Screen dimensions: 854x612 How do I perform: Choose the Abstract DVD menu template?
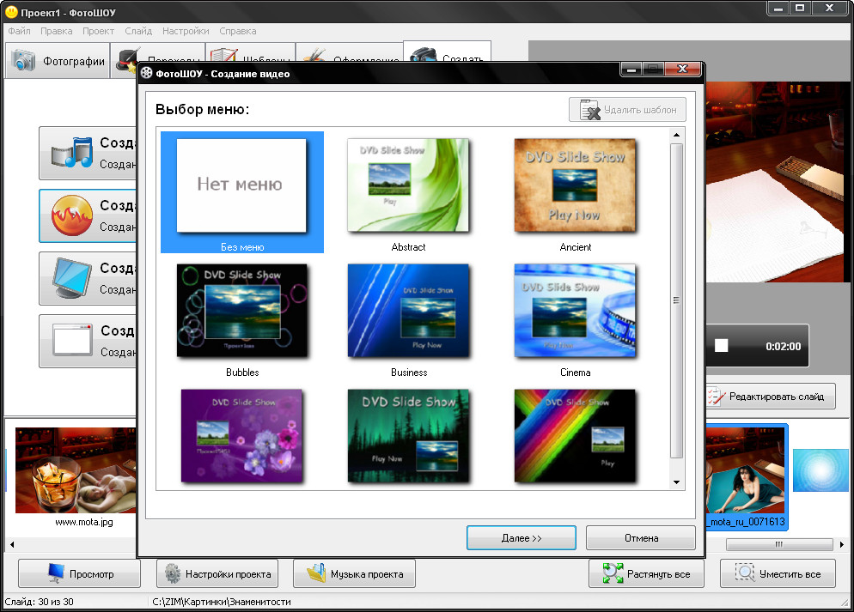408,192
